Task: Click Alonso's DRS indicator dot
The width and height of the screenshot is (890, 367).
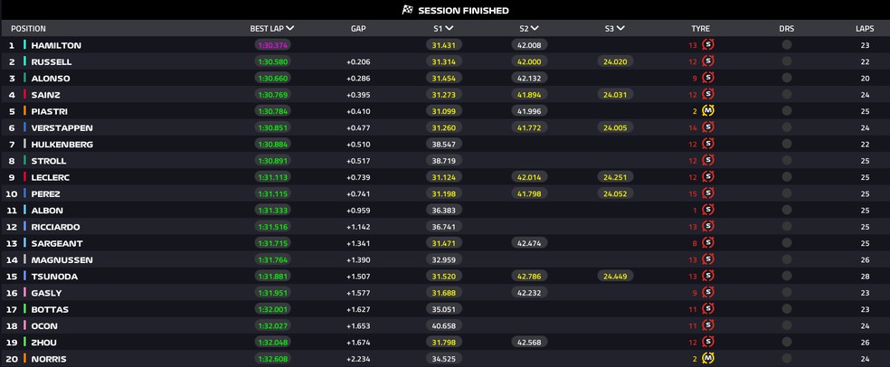Action: click(x=787, y=78)
